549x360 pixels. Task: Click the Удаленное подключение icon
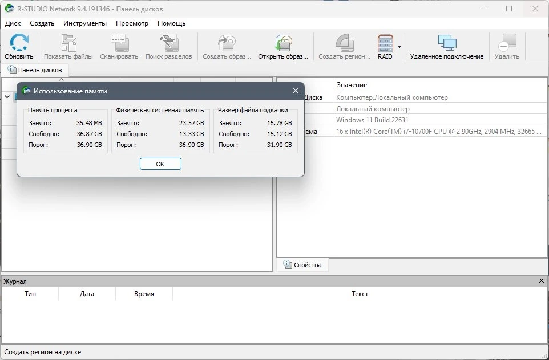[447, 43]
